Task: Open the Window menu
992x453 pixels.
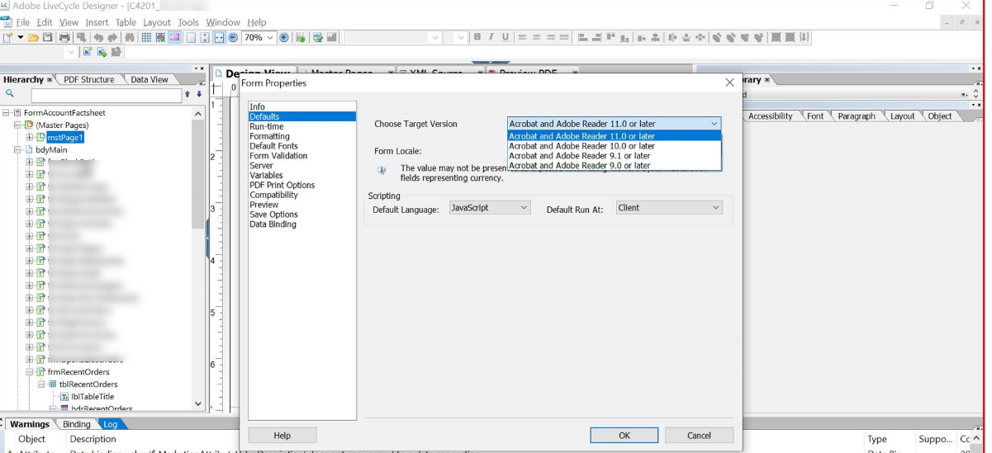Action: (x=223, y=22)
